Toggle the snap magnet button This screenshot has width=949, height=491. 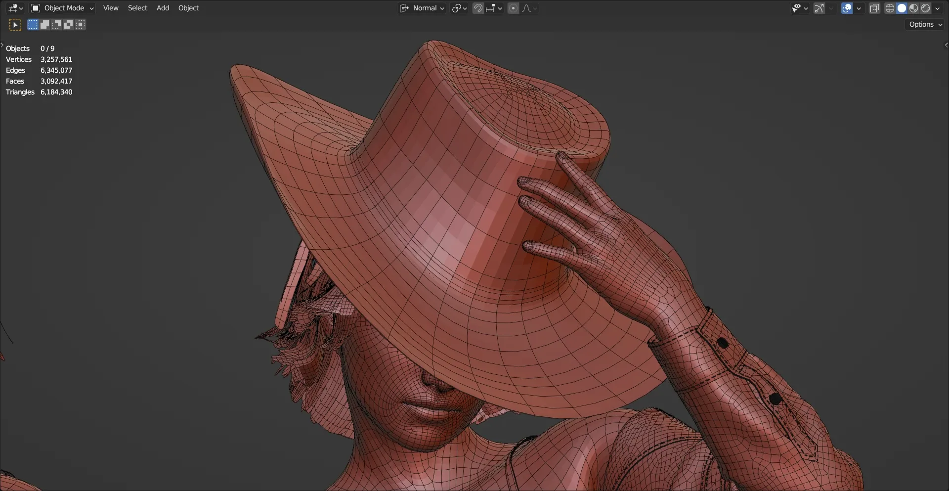(x=478, y=8)
